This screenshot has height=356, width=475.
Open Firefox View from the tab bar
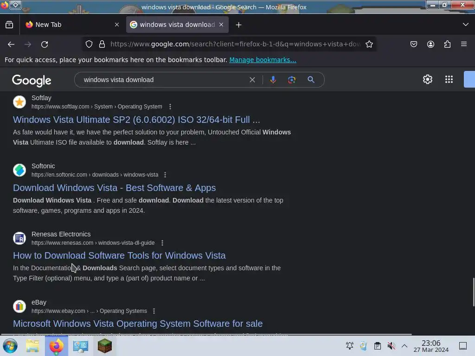click(x=9, y=25)
